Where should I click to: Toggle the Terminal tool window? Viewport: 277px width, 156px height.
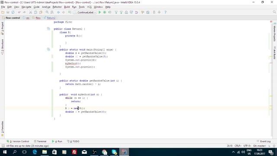40,141
